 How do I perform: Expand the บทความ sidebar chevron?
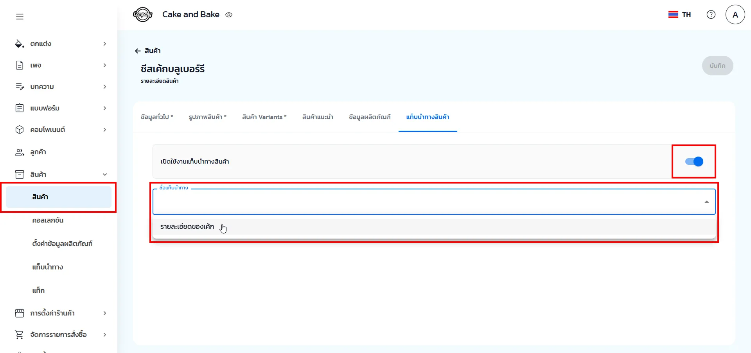104,87
